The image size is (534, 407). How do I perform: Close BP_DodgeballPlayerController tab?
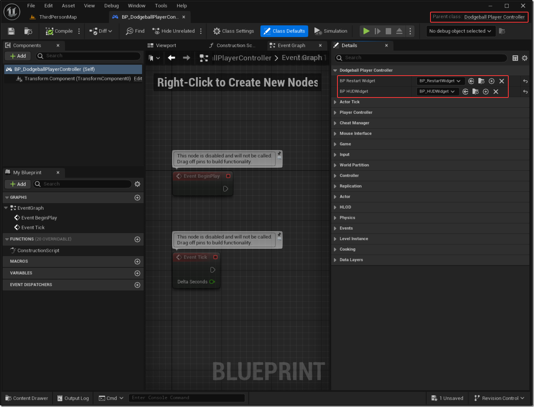(x=184, y=17)
